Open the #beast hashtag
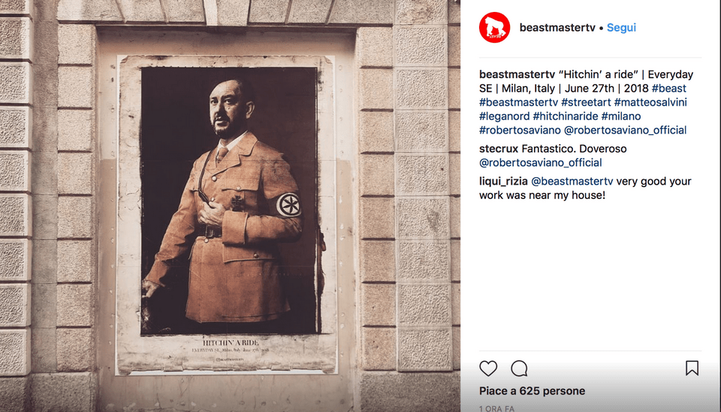 pos(669,89)
